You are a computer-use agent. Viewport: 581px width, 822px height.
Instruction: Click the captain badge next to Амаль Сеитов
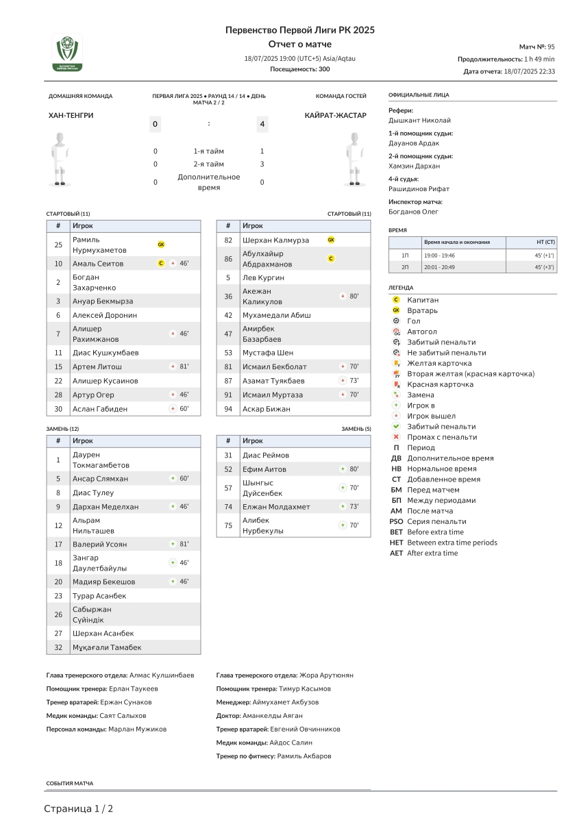tap(161, 263)
